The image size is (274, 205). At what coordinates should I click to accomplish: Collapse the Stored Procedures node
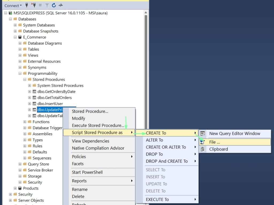point(25,79)
